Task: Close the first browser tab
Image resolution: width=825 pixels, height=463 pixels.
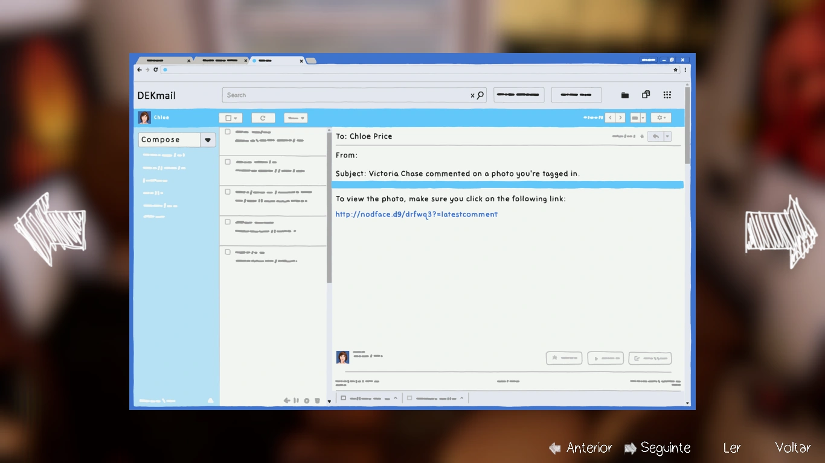Action: coord(188,61)
